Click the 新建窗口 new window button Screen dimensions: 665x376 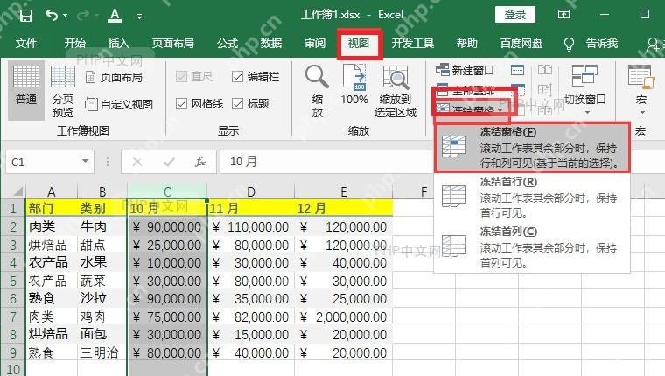pos(465,70)
